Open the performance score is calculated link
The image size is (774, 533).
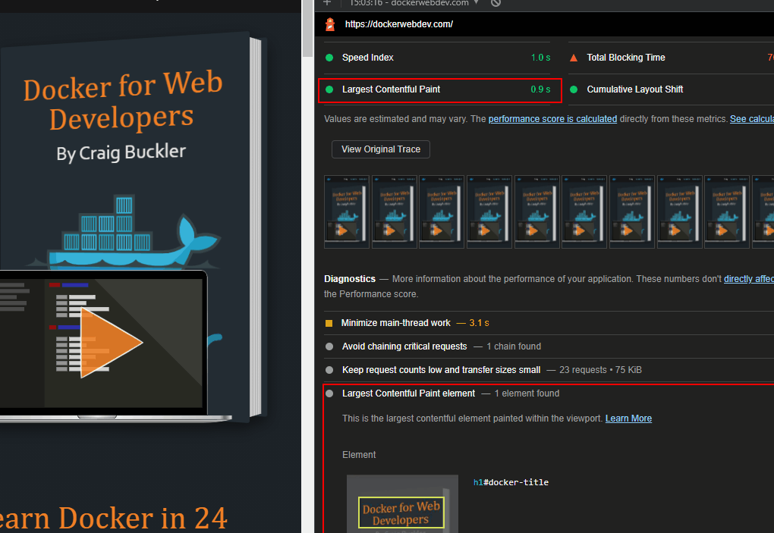click(x=552, y=119)
